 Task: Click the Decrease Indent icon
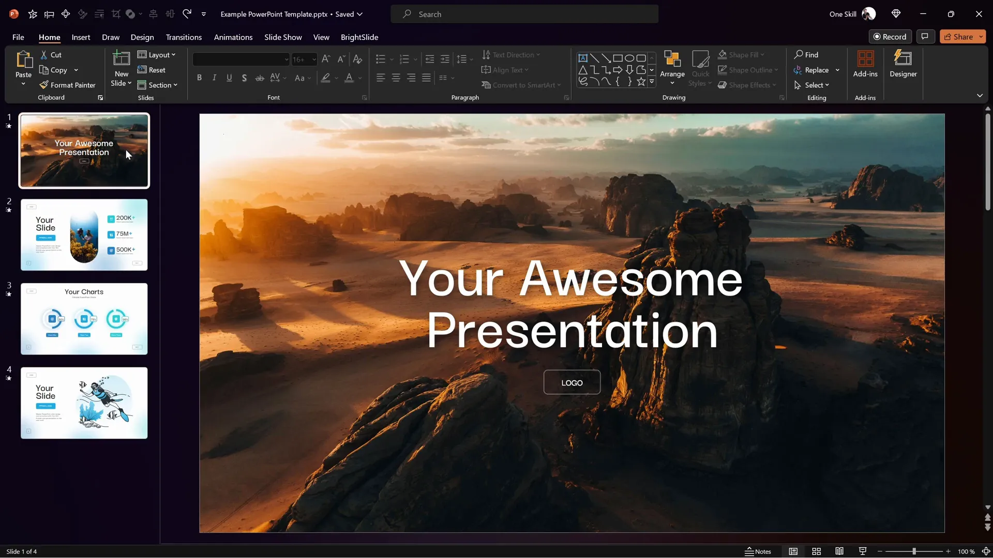coord(429,59)
